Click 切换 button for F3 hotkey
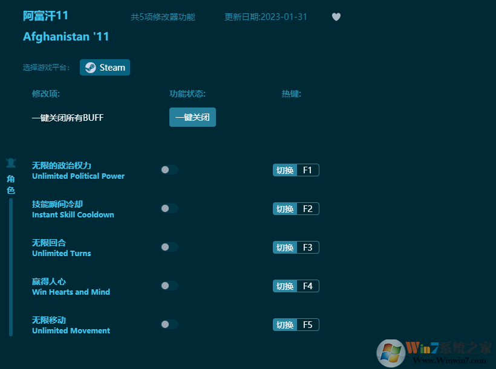The height and width of the screenshot is (369, 496). [x=285, y=248]
